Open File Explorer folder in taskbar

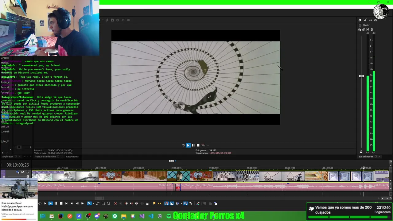click(124, 216)
